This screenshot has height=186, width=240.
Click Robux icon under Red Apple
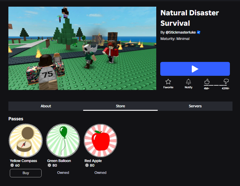pyautogui.click(x=87, y=165)
